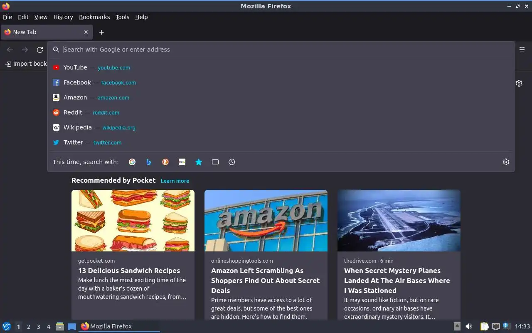This screenshot has height=333, width=532.
Task: Click the wikipedia.org suggestion link
Action: [x=119, y=127]
